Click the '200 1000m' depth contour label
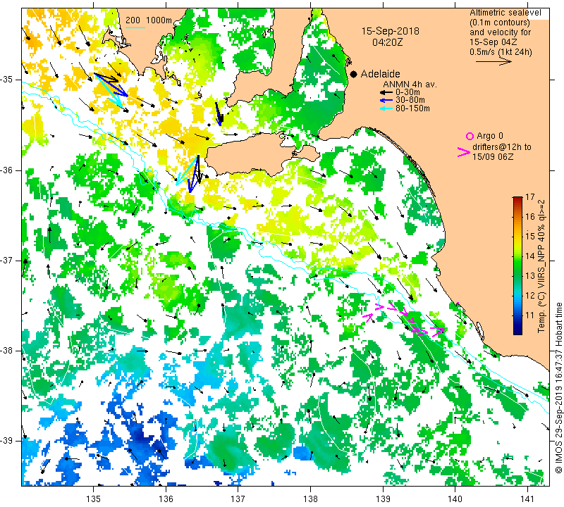The width and height of the screenshot is (564, 507). (149, 20)
